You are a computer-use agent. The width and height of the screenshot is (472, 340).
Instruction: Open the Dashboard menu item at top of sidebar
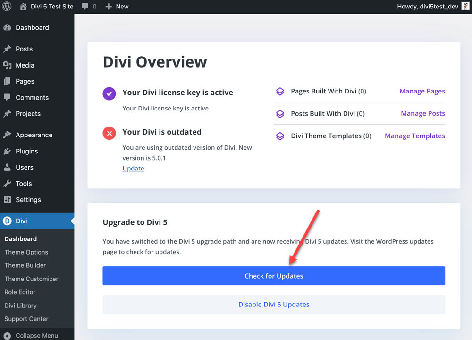tap(37, 28)
